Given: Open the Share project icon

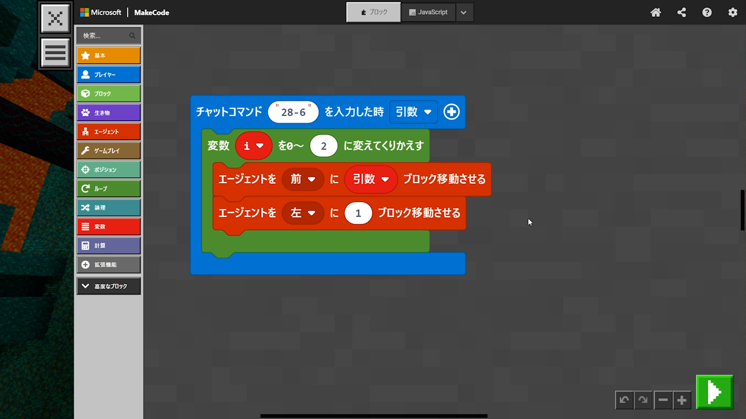Looking at the screenshot, I should [681, 12].
